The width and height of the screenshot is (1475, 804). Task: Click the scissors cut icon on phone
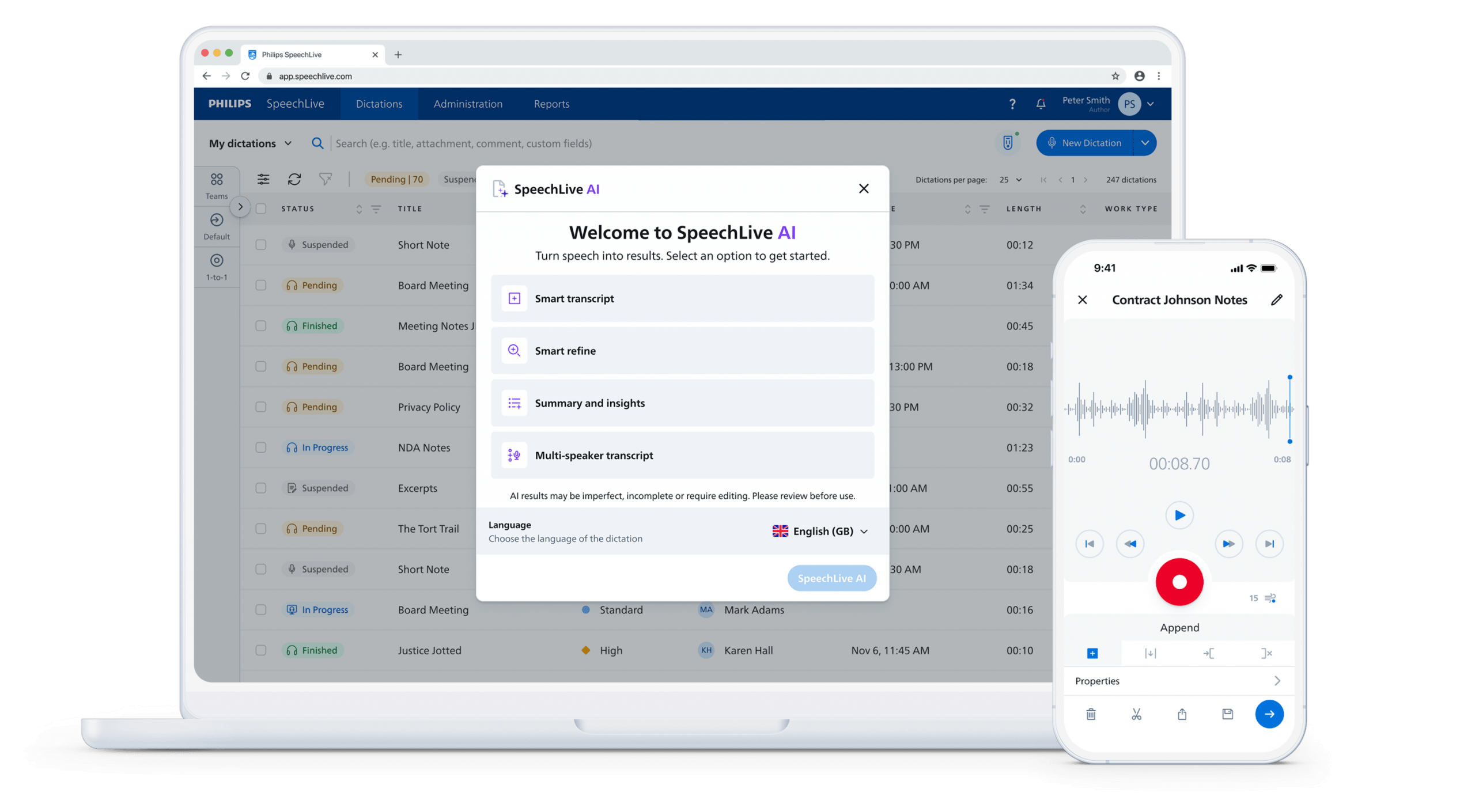tap(1136, 714)
